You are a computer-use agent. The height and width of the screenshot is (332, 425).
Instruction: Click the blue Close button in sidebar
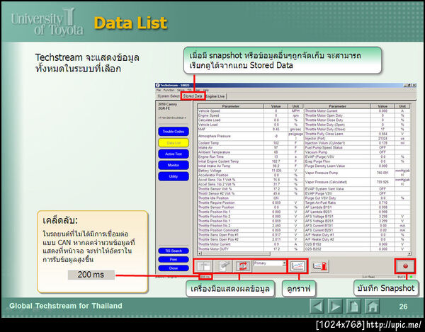click(174, 268)
